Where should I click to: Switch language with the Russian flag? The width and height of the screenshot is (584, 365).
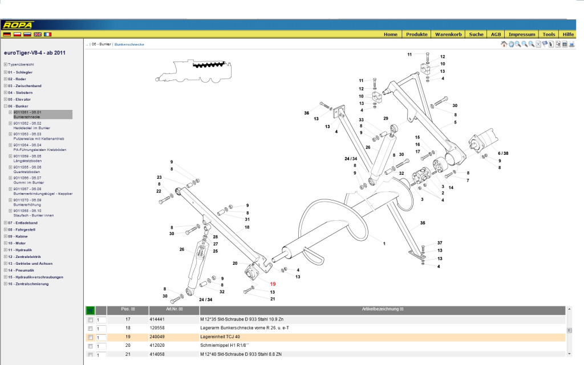(27, 34)
